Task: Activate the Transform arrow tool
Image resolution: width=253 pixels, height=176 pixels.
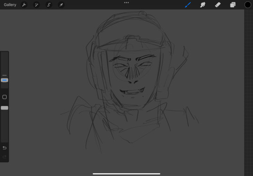Action: point(61,5)
